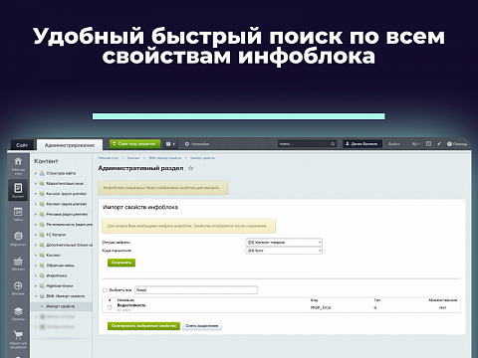Focus the top bar search field
Screen dimensions: 478x358
point(307,144)
